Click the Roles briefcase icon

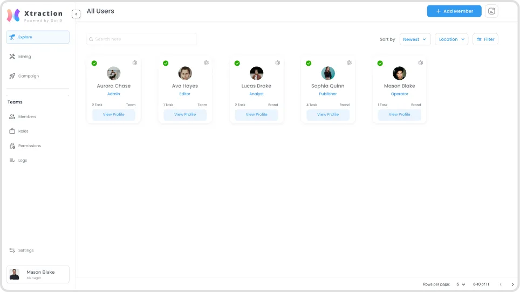click(12, 131)
